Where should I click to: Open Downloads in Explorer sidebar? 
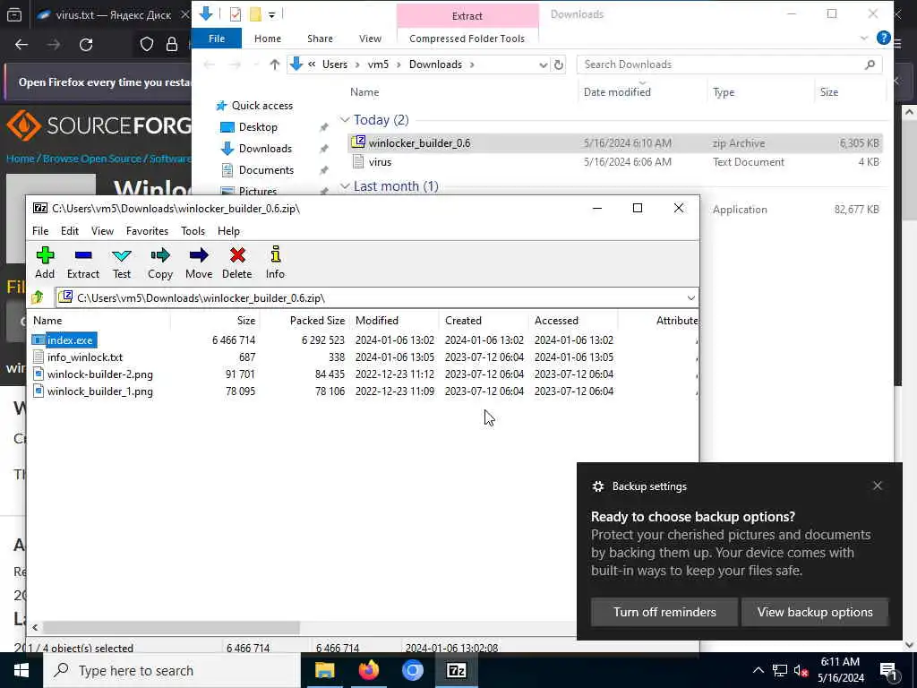(x=265, y=149)
